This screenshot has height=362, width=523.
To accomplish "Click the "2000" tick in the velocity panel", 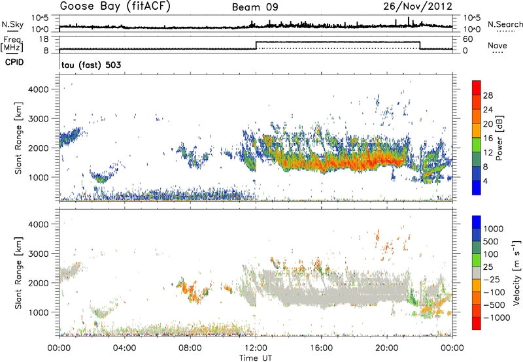I will [x=39, y=283].
